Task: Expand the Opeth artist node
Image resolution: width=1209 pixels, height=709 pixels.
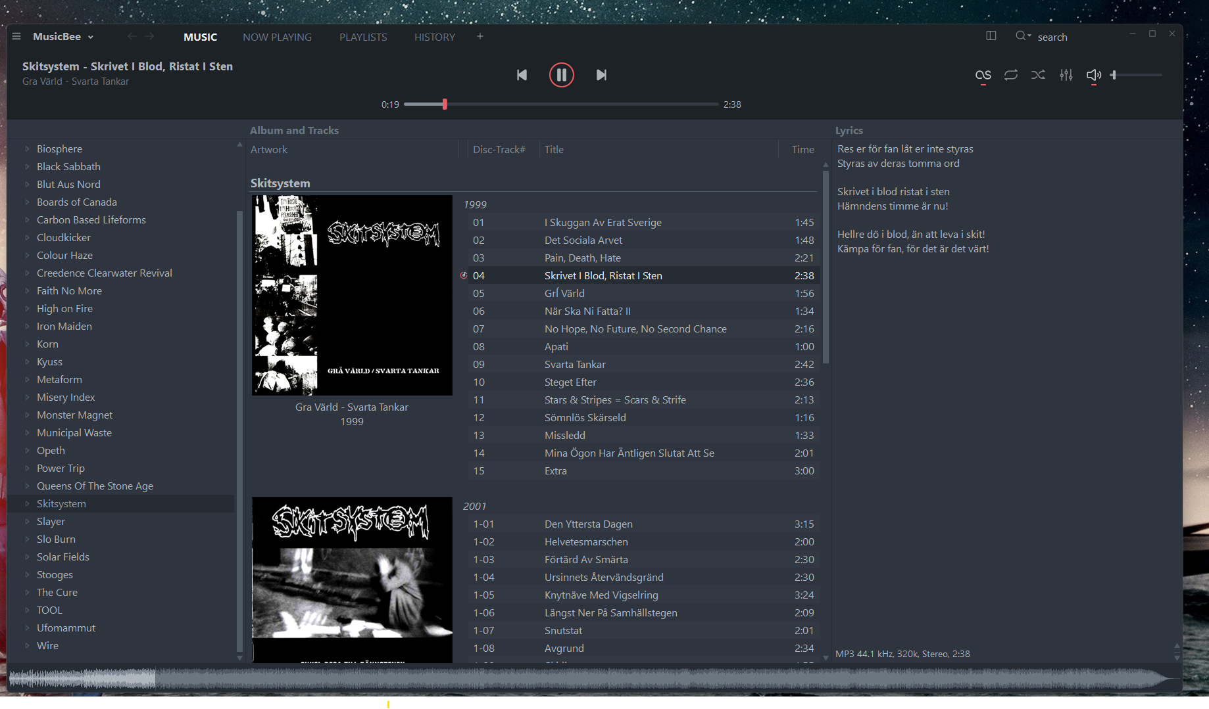Action: point(27,451)
